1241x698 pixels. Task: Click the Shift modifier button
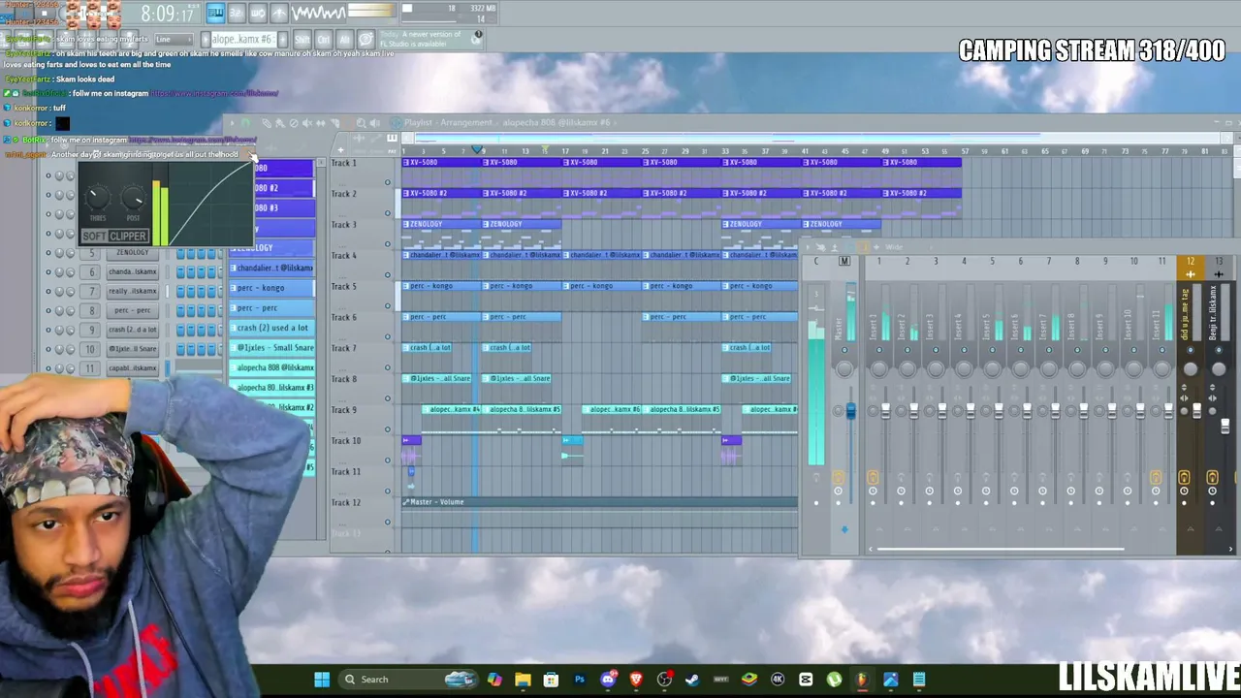(x=302, y=40)
